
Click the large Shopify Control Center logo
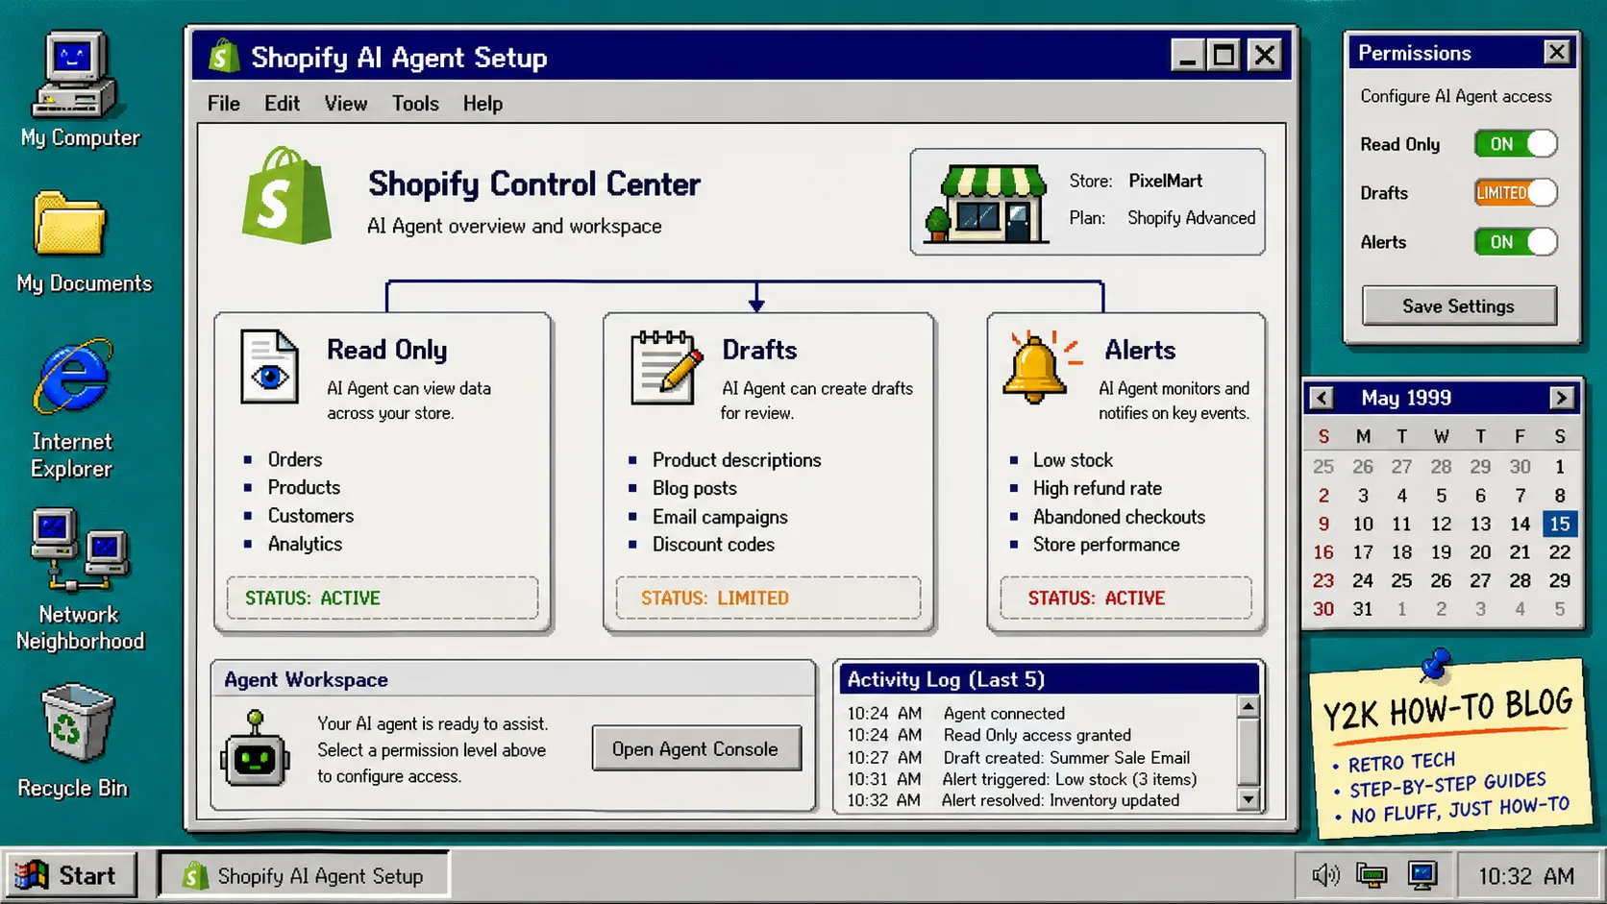click(x=285, y=195)
